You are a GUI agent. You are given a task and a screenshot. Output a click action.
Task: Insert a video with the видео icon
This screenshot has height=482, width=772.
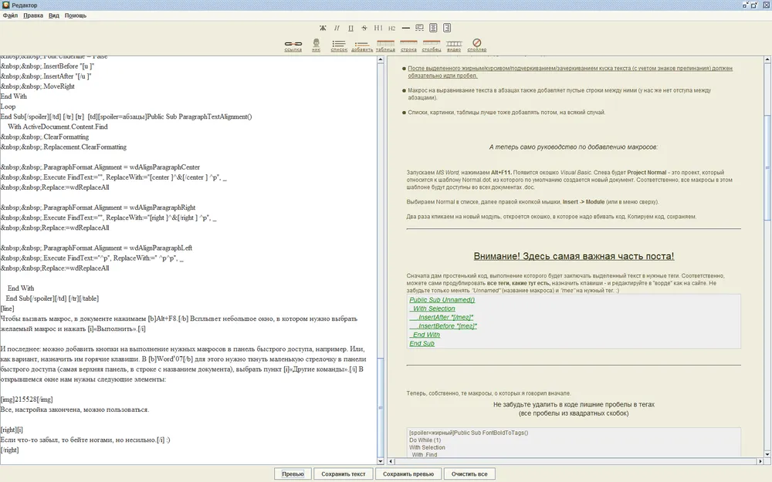click(x=454, y=45)
